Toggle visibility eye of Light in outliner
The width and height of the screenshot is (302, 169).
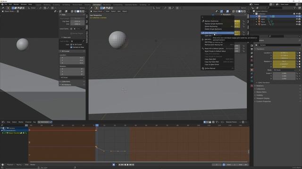point(297,19)
